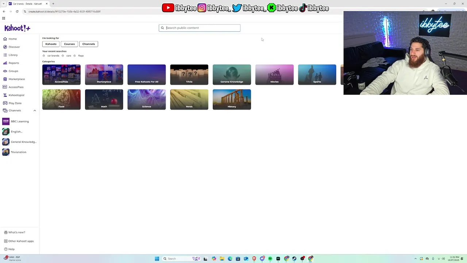Filter search by Channels
Viewport: 467px width, 263px height.
coord(89,44)
